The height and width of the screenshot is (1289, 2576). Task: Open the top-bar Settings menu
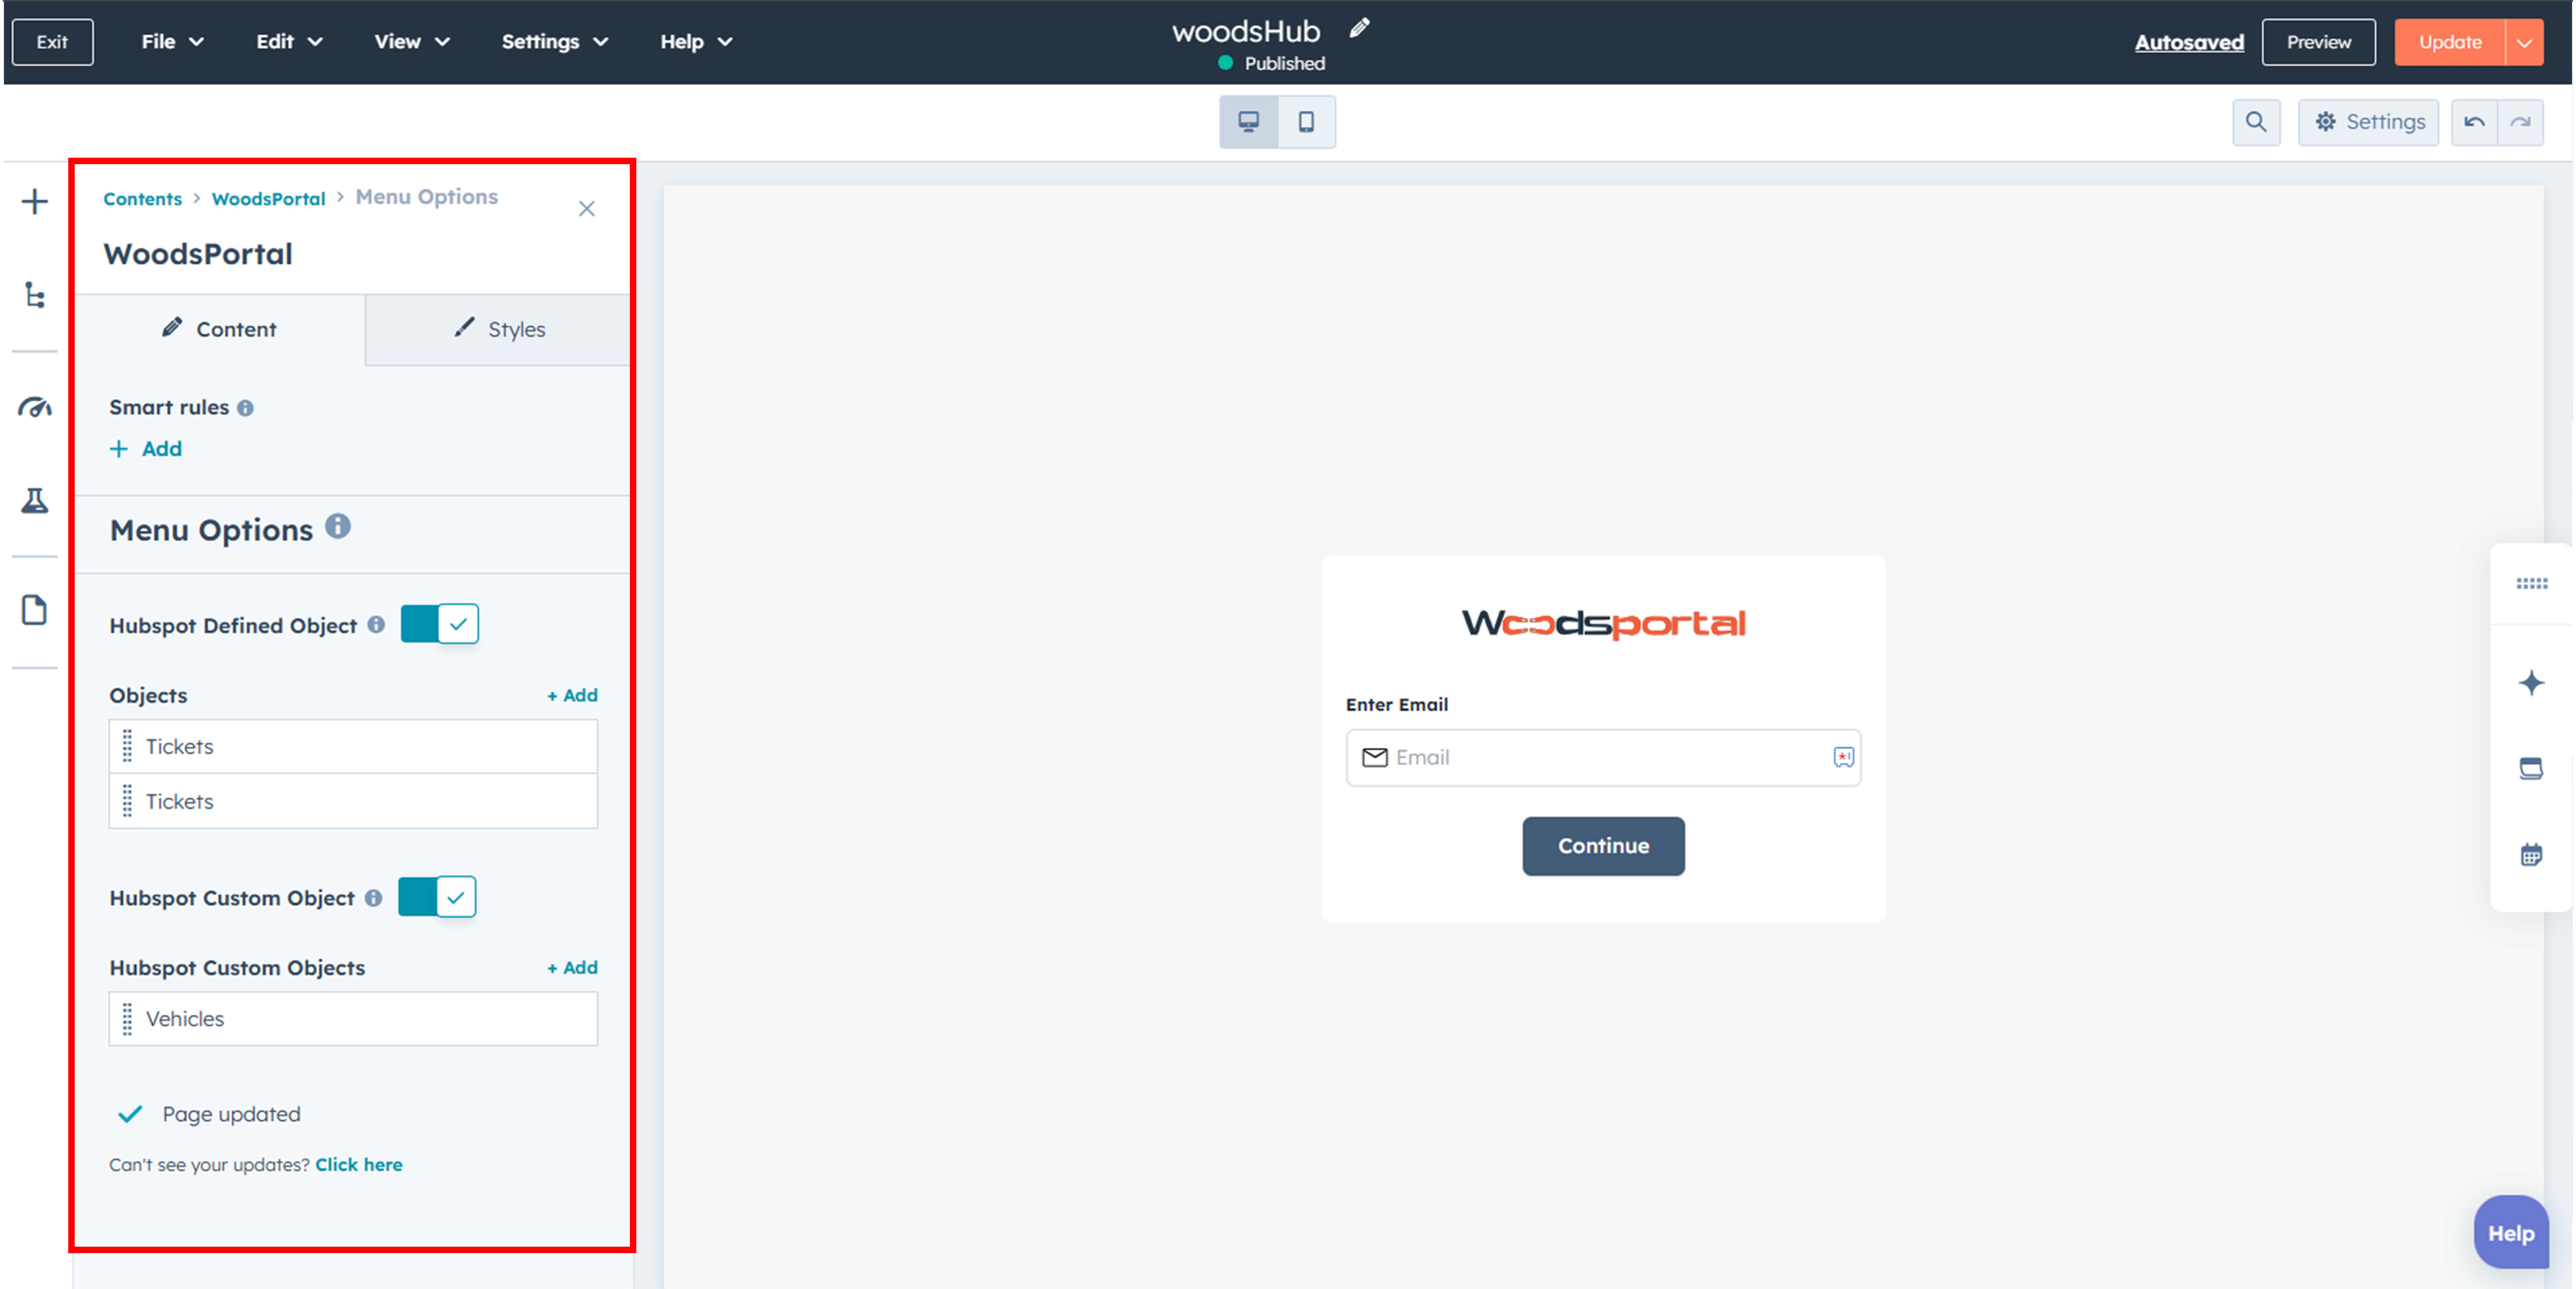coord(555,42)
